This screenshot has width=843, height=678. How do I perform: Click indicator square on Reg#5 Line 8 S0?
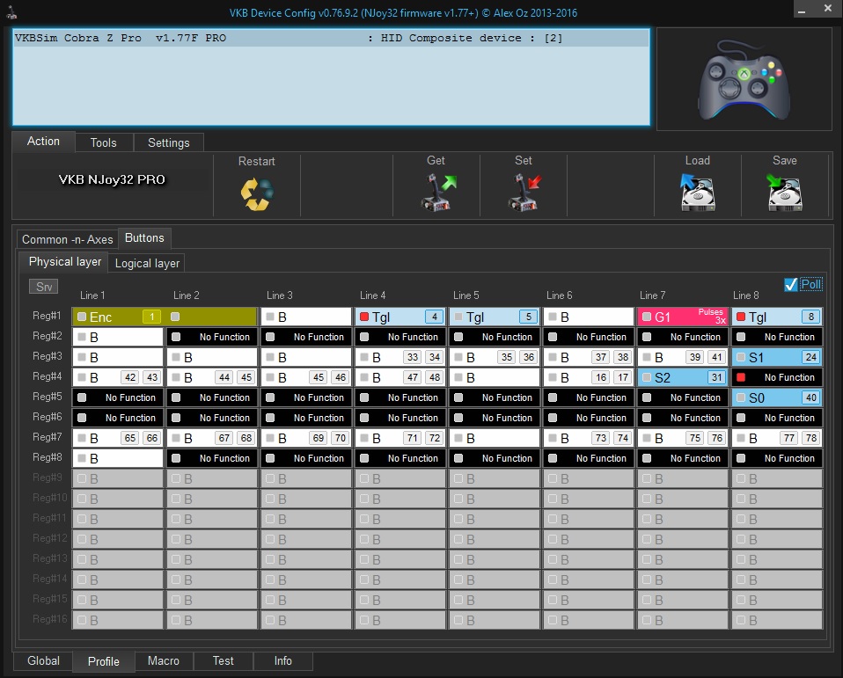tap(741, 397)
